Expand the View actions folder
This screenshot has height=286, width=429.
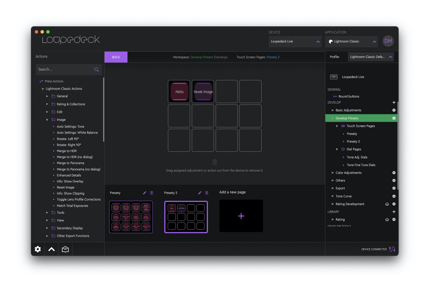(47, 220)
